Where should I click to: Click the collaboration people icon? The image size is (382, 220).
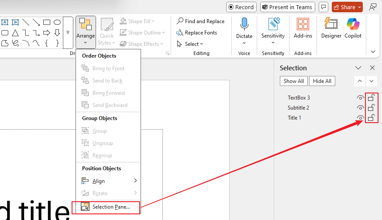[373, 7]
